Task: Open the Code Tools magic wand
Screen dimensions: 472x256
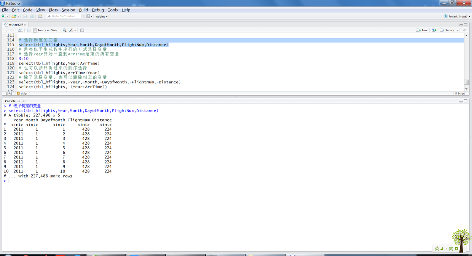Action: click(72, 30)
